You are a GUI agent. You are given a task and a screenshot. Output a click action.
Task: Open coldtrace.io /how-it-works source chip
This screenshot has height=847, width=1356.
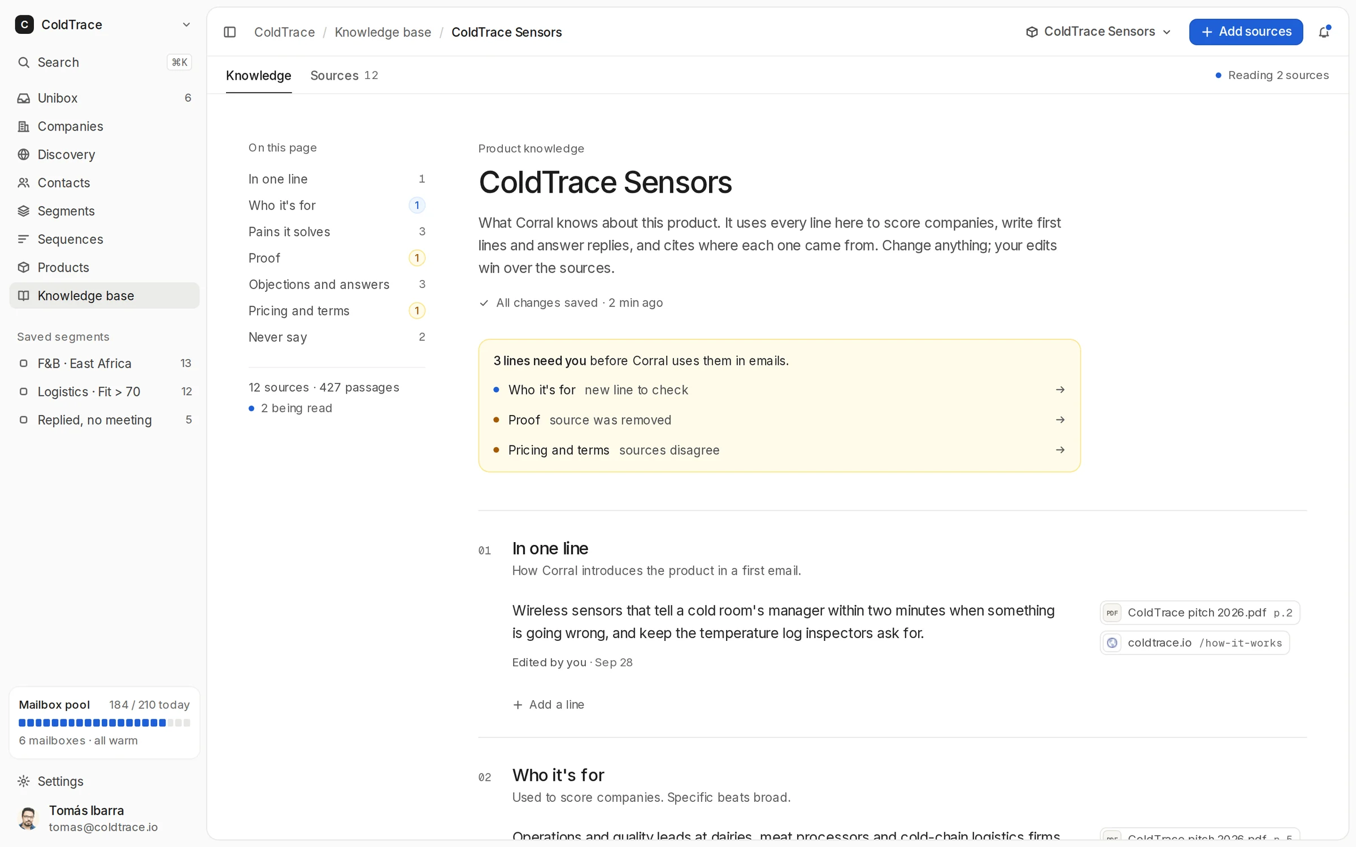(1194, 643)
